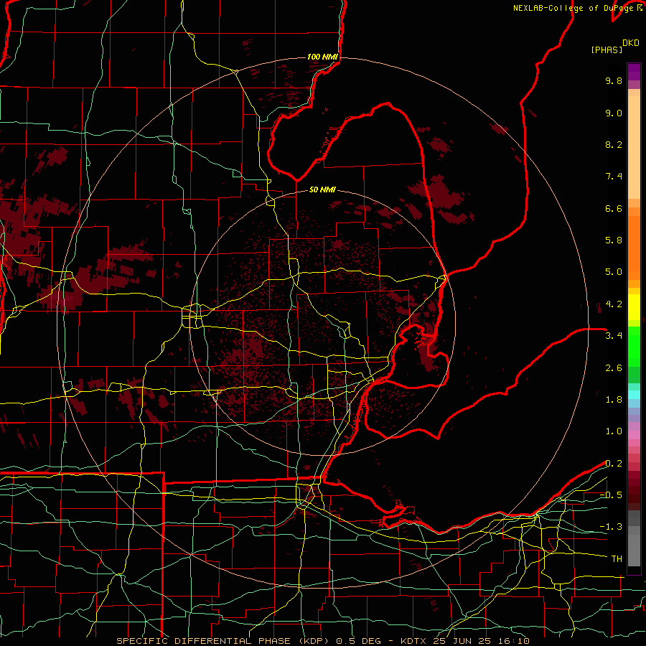Click the 0.2 legend value
The image size is (646, 646).
click(614, 464)
